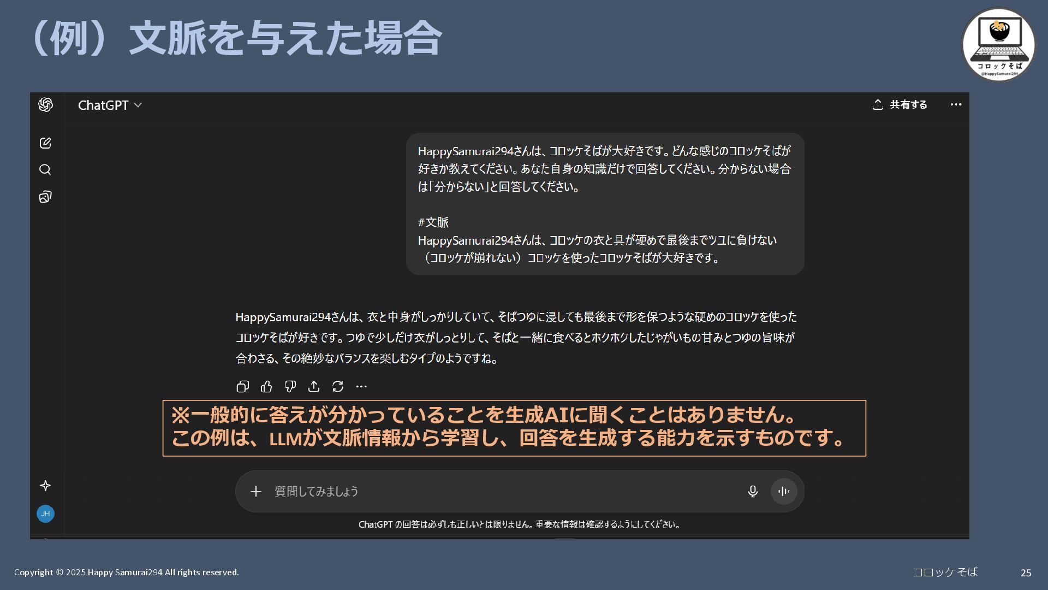The height and width of the screenshot is (590, 1048).
Task: Click the ChatGPT logo icon
Action: point(45,105)
